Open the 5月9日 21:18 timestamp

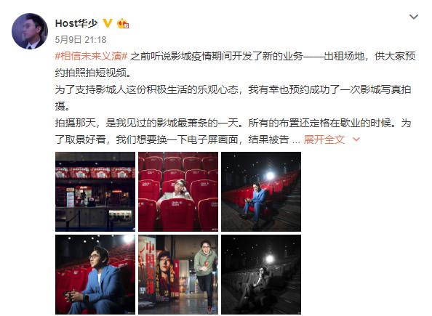(x=81, y=40)
